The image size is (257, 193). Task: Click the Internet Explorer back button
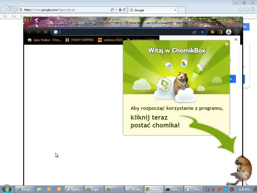(x=5, y=10)
